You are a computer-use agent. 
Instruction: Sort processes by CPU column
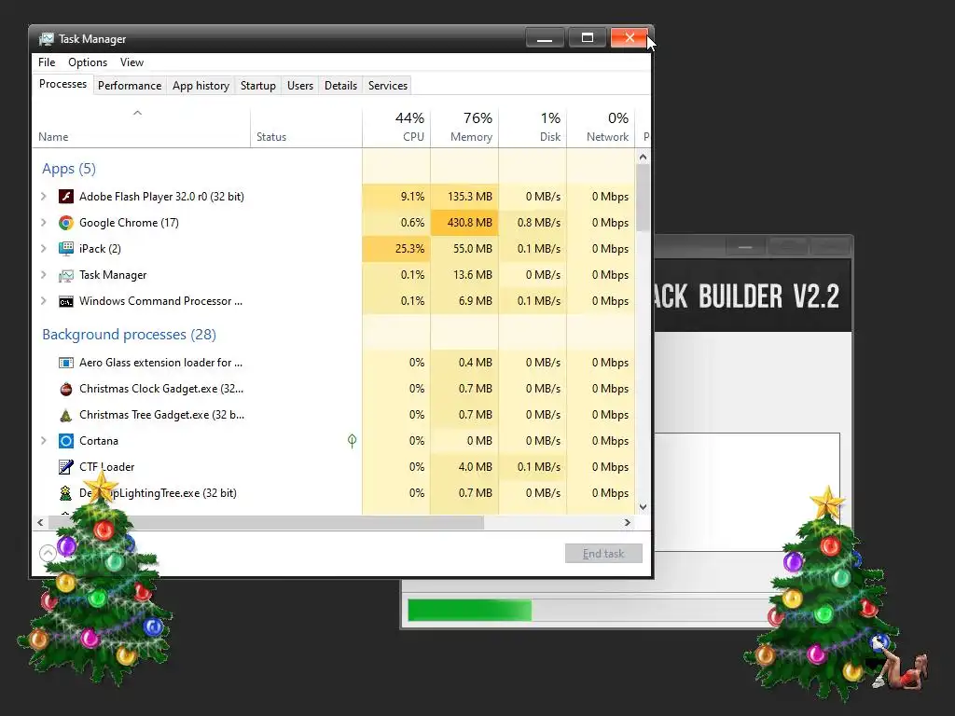[396, 128]
